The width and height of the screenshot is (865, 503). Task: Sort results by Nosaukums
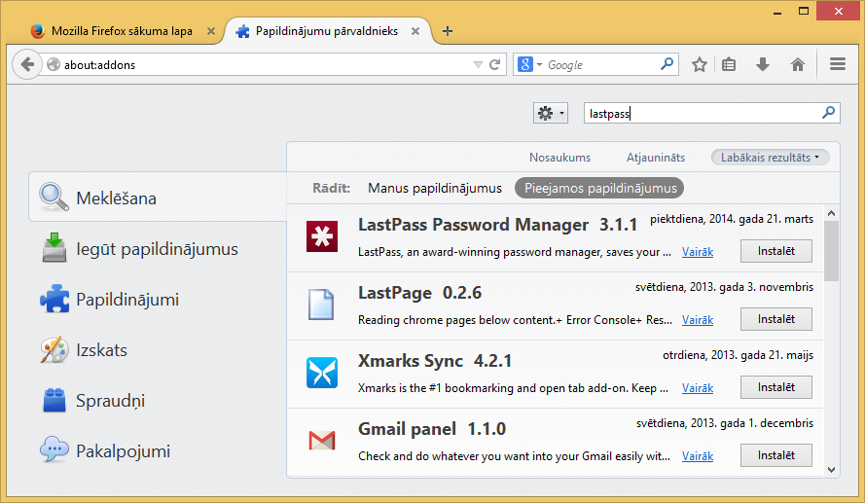pos(559,158)
